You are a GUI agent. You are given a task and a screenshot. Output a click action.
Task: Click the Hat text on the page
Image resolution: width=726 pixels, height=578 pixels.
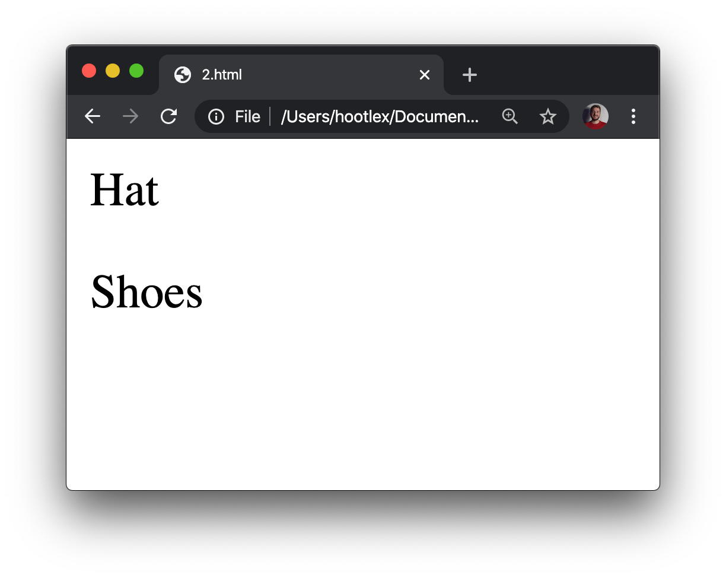pos(125,190)
